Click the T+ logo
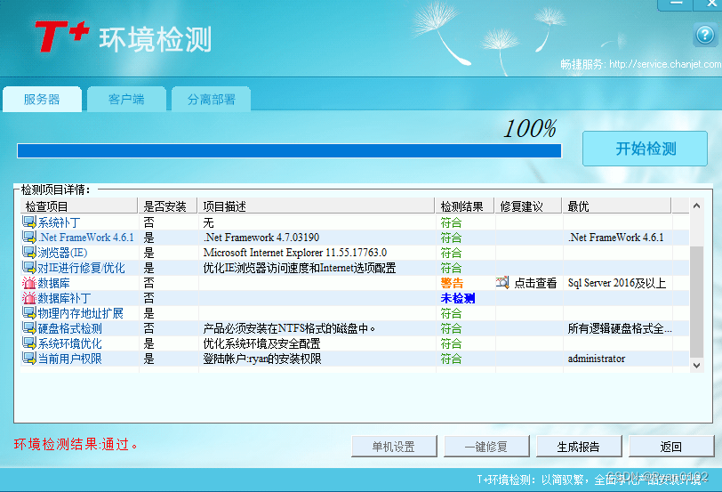The height and width of the screenshot is (492, 722). (x=62, y=36)
